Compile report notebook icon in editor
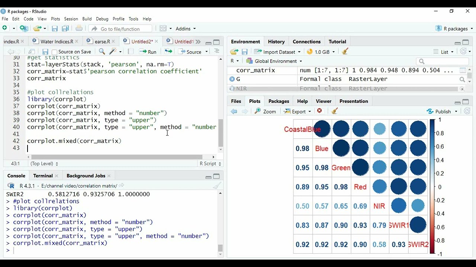 coord(131,52)
